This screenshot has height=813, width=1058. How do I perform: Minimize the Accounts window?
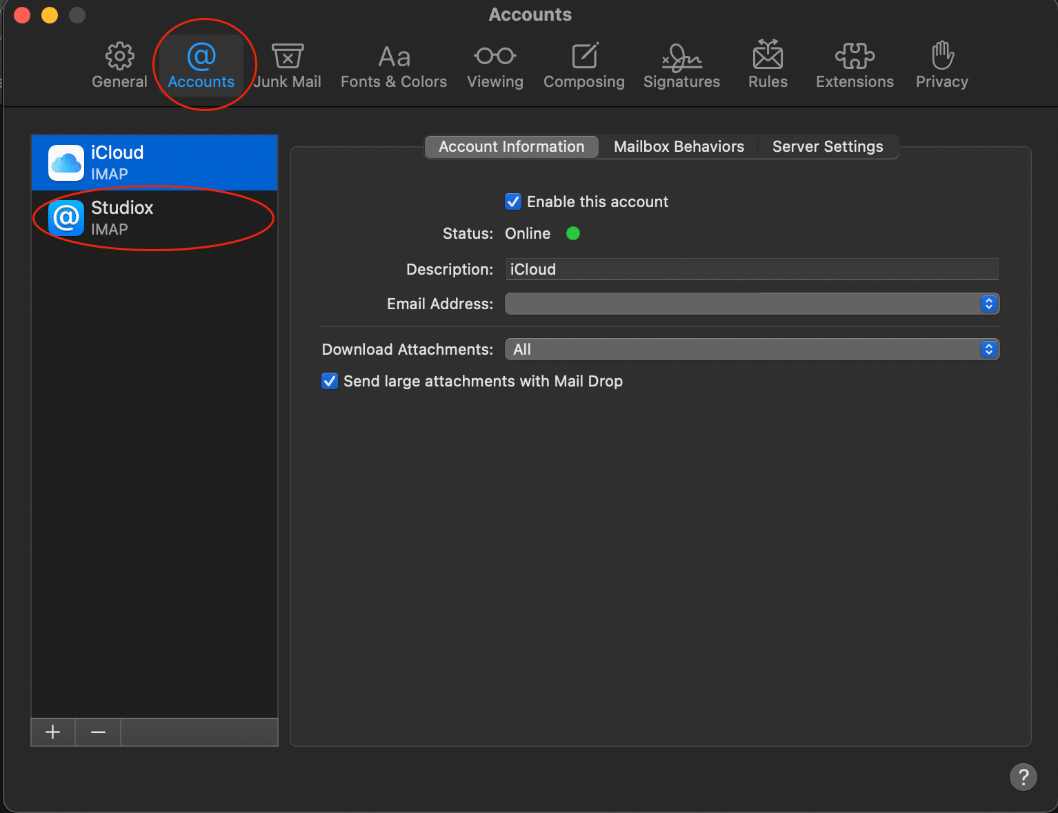pos(50,15)
